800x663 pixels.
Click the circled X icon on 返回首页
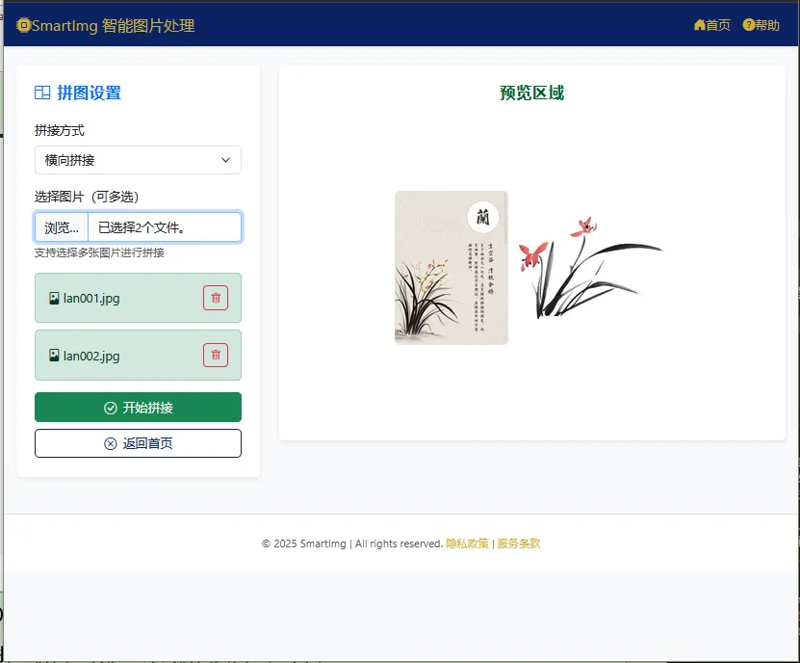pos(110,443)
